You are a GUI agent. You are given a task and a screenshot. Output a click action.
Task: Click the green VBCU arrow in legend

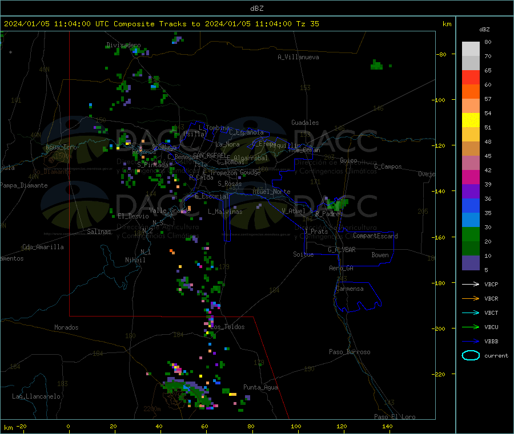click(471, 327)
